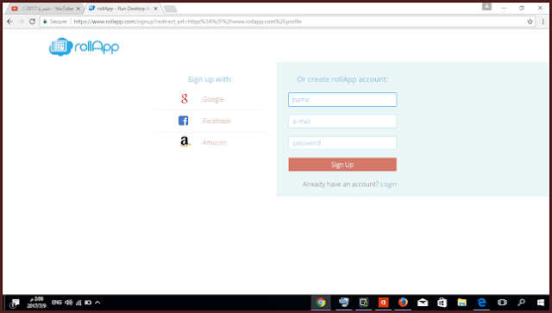552x313 pixels.
Task: Close the rollApp tab
Action: tap(155, 9)
